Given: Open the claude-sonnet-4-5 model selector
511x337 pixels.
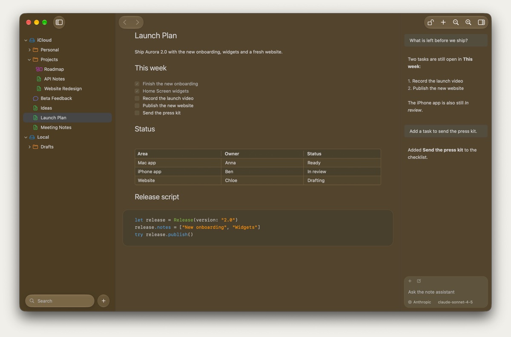Looking at the screenshot, I should click(455, 302).
